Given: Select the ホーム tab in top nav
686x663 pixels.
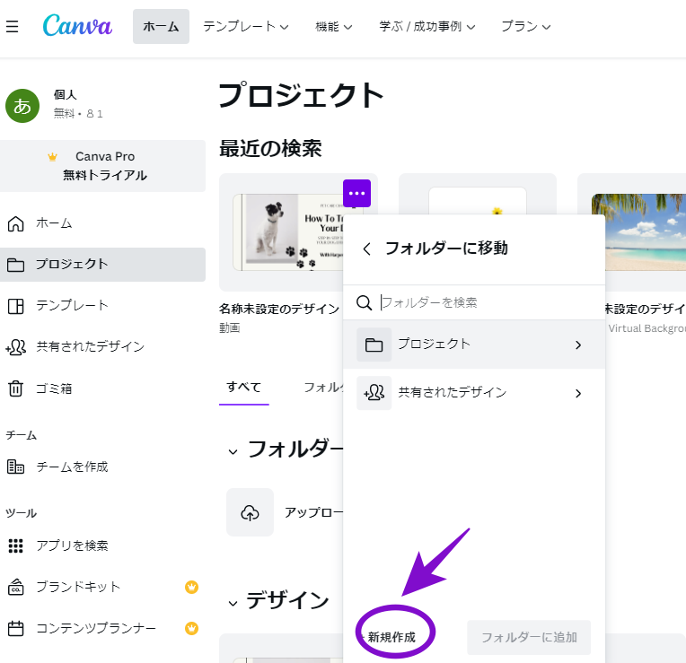Looking at the screenshot, I should [x=161, y=26].
